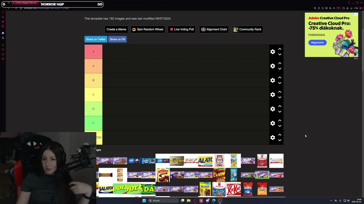The height and width of the screenshot is (204, 364).
Task: Open the X icon in browser sidebar
Action: (3, 38)
